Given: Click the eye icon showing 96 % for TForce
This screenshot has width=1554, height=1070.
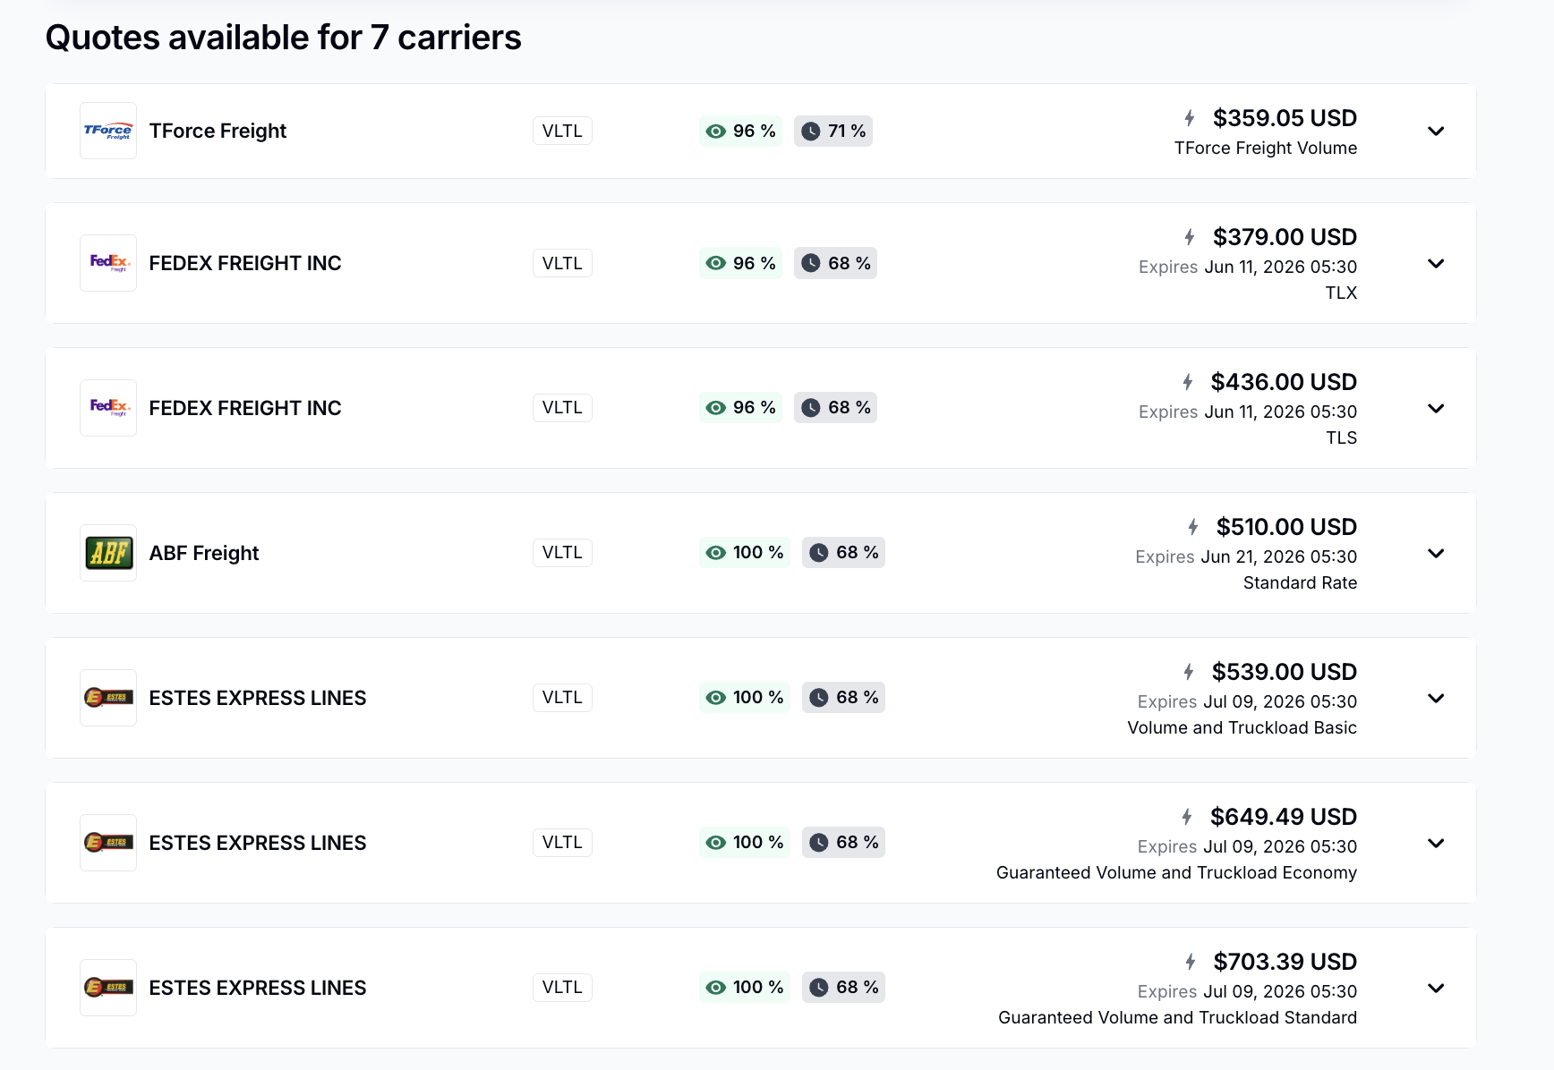Looking at the screenshot, I should click(x=716, y=132).
